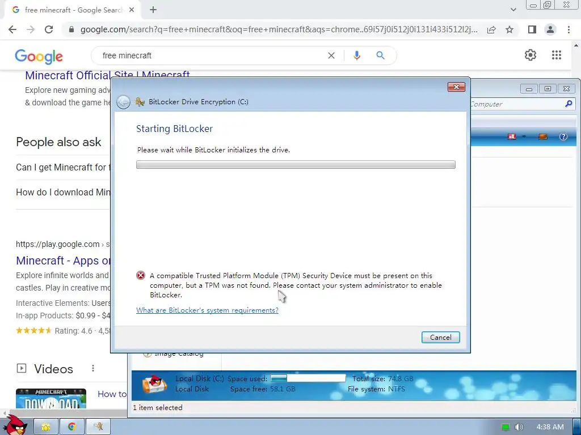Submit search with magnifier icon
The width and height of the screenshot is (581, 435).
[380, 56]
